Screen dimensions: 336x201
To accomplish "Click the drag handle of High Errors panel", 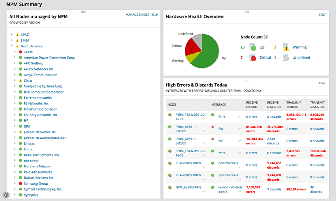I will click(x=246, y=80).
